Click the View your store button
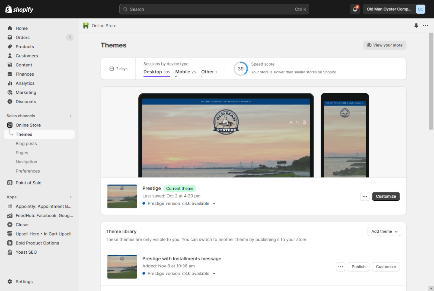434x291 pixels. [x=385, y=45]
